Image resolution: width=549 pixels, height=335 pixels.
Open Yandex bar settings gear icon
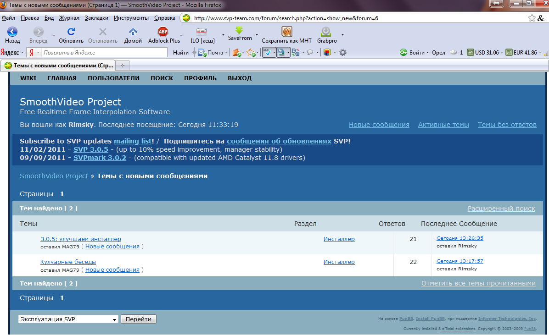(342, 52)
